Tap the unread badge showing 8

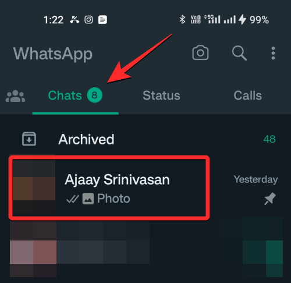pyautogui.click(x=94, y=95)
